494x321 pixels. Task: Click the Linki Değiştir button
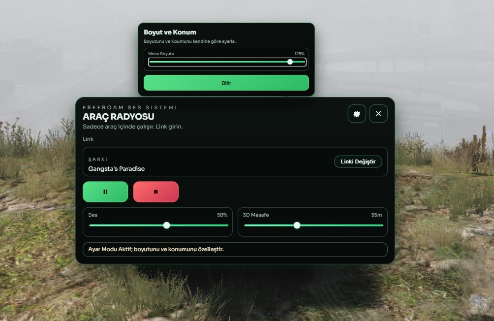pos(358,161)
